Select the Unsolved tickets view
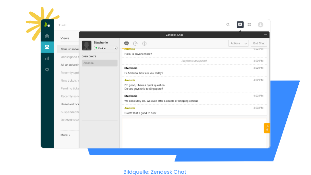This screenshot has height=175, width=311. point(70,104)
